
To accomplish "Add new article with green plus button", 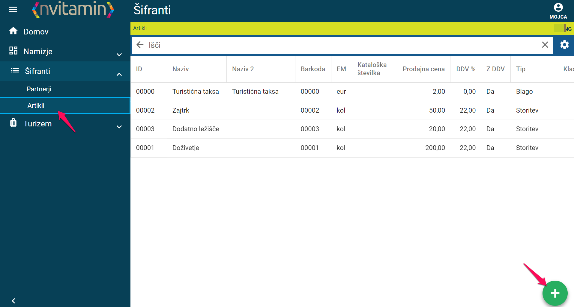I will coord(555,293).
